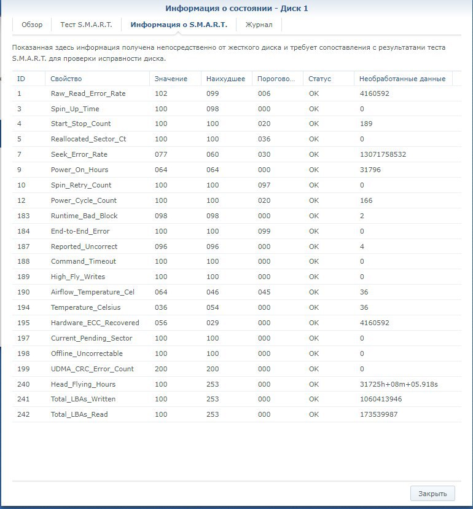Click the Наихудшее column header
This screenshot has width=473, height=509.
[x=227, y=79]
